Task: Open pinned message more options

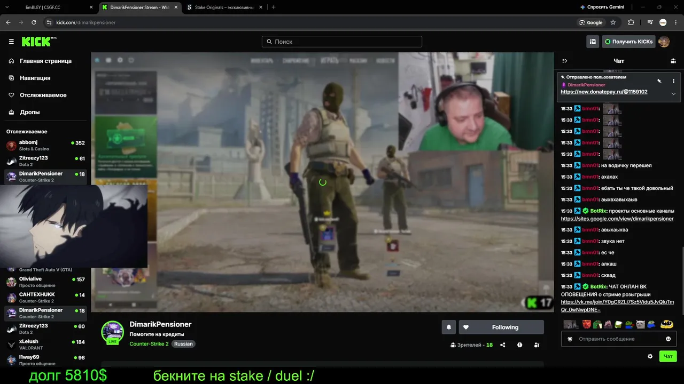Action: coord(673,81)
